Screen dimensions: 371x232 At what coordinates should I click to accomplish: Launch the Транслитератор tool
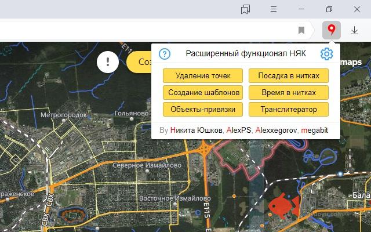[x=289, y=110]
